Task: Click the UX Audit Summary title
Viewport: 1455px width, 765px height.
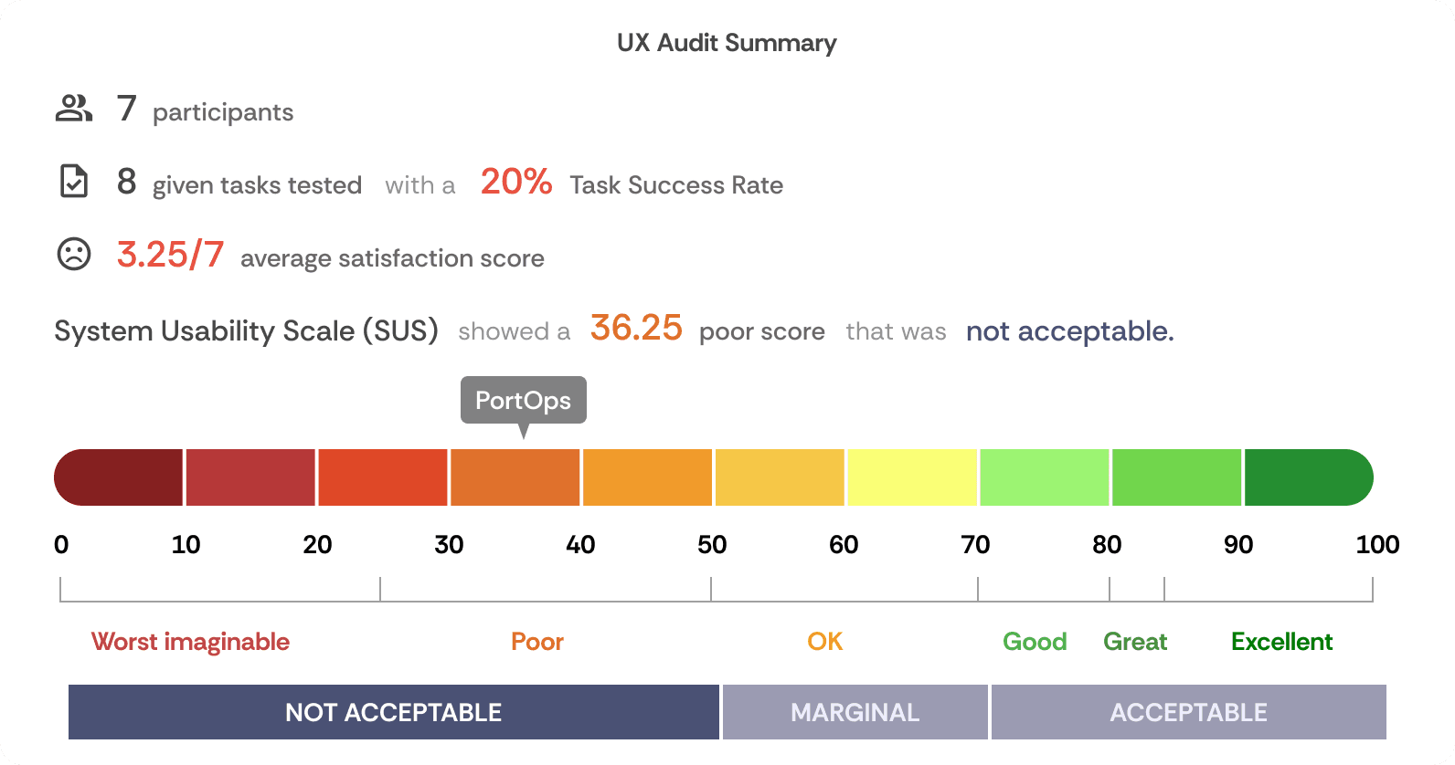Action: pos(727,43)
